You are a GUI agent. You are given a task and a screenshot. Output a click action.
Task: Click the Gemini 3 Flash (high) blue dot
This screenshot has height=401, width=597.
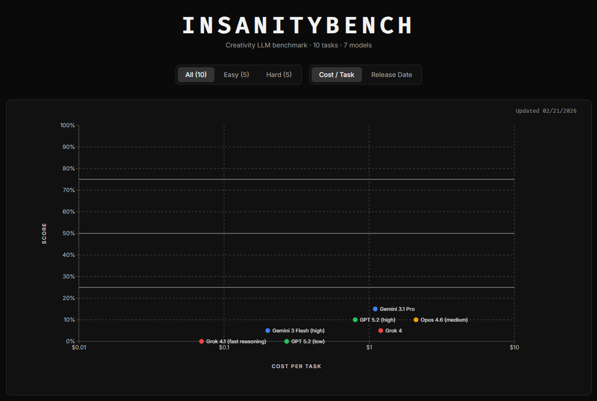268,331
